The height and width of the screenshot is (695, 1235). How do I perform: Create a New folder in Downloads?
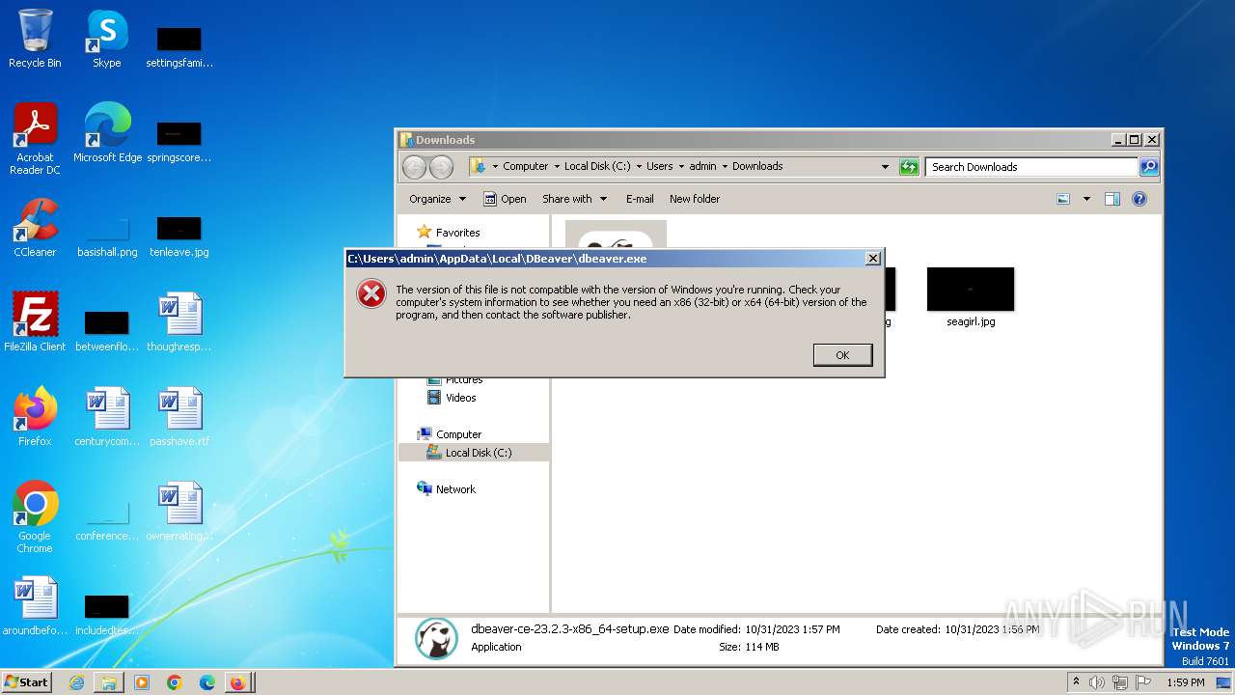coord(695,199)
